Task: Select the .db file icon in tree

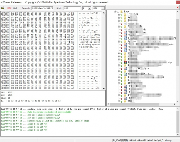Action: coord(125,29)
